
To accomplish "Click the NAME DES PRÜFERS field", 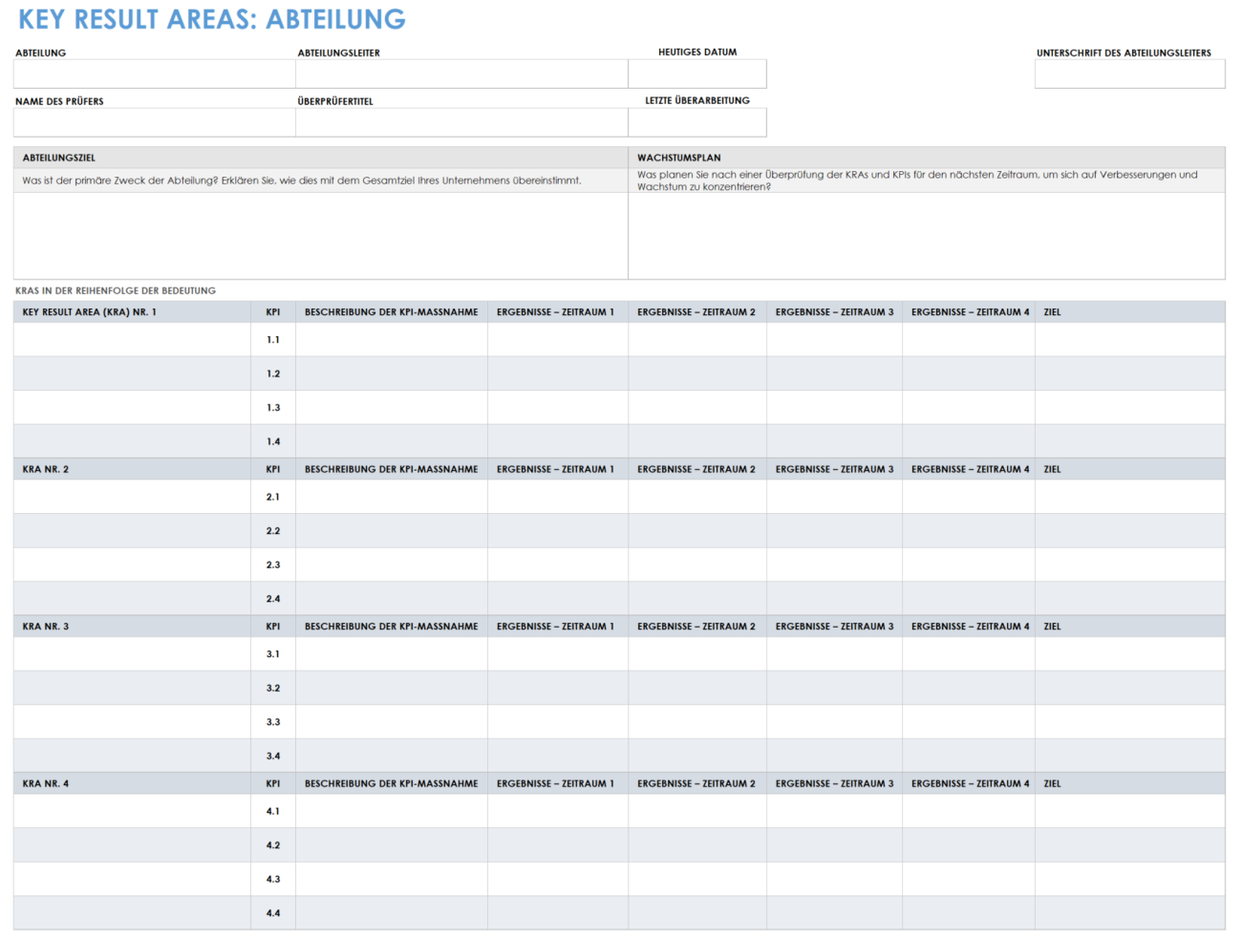I will coord(153,121).
